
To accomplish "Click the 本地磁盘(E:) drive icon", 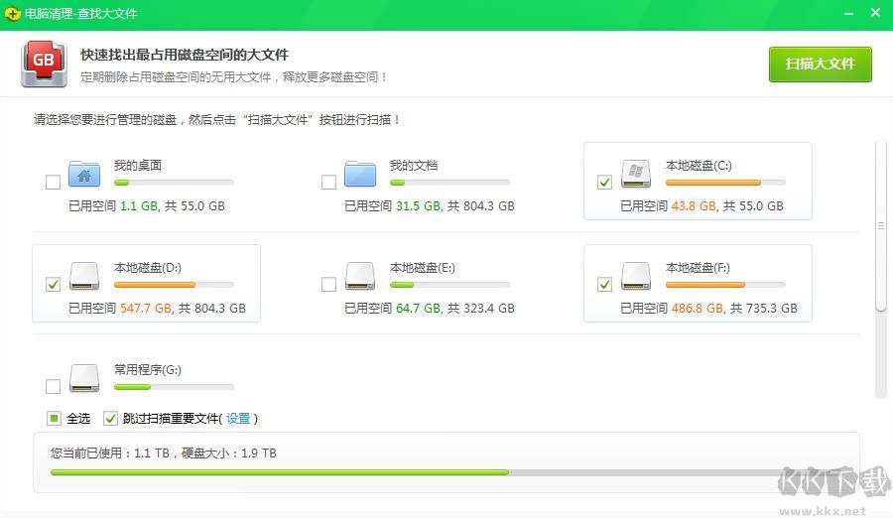I will (360, 276).
